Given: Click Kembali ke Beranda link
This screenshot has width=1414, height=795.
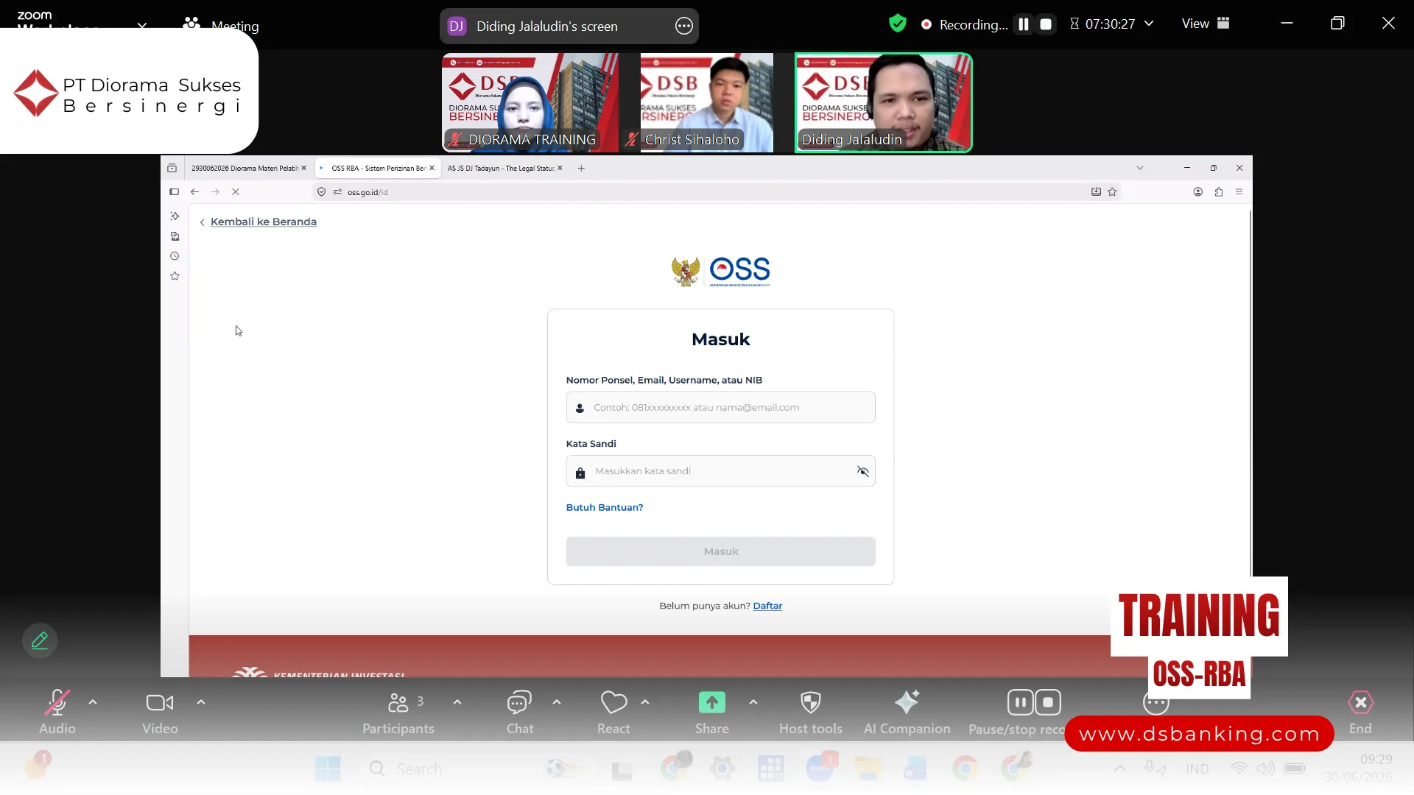Looking at the screenshot, I should (263, 222).
